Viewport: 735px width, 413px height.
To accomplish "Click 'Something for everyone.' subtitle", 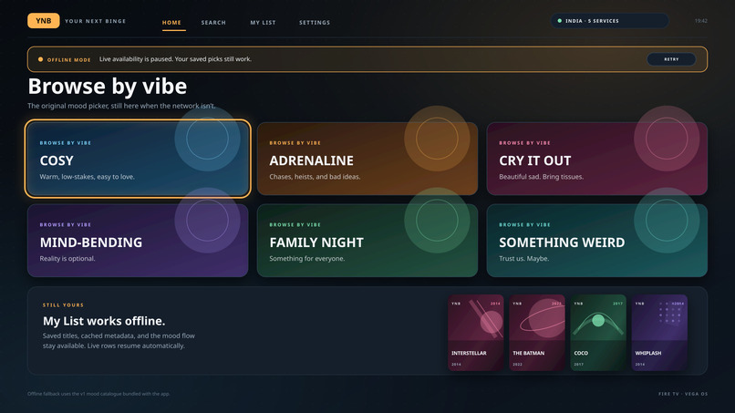I will (307, 259).
